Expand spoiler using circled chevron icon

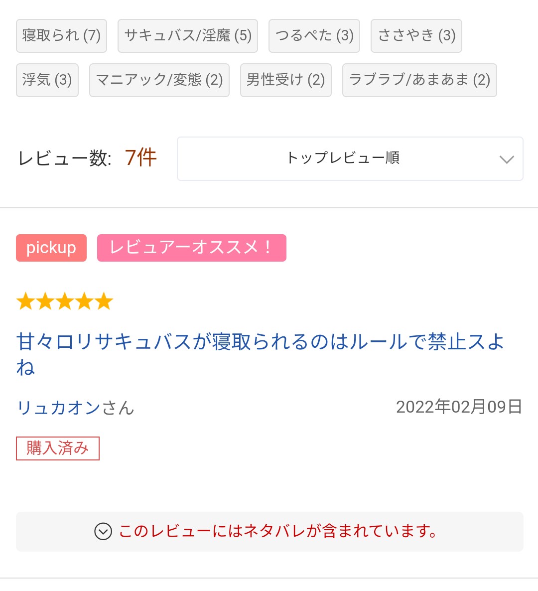coord(103,531)
